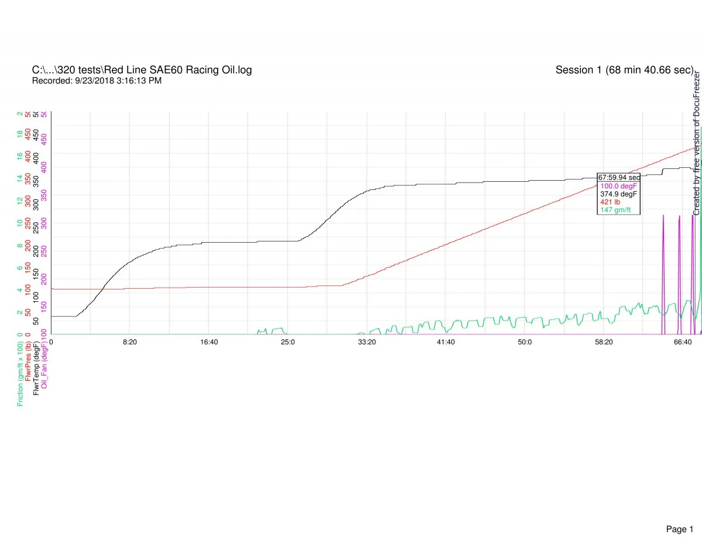This screenshot has width=702, height=542.
Task: Click the DocuFreezer watermark text
Action: coord(697,143)
